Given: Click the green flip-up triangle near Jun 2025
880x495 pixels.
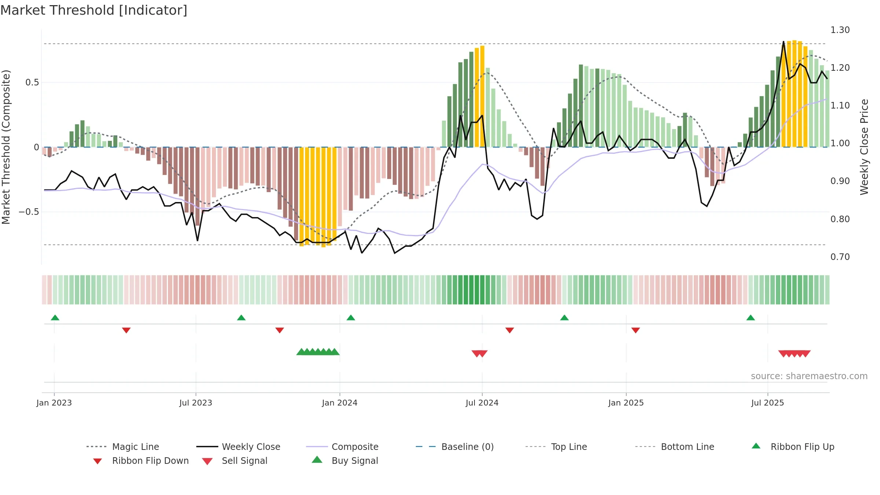Looking at the screenshot, I should [x=751, y=318].
